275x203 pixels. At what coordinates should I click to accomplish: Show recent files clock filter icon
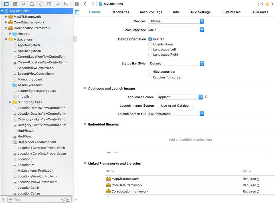coord(63,200)
